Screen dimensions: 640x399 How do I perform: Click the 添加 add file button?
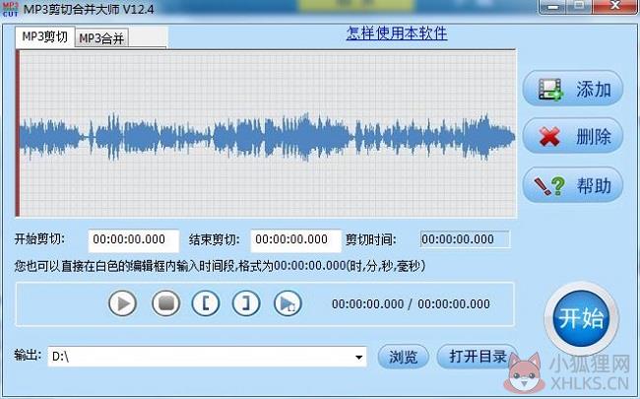pyautogui.click(x=573, y=89)
